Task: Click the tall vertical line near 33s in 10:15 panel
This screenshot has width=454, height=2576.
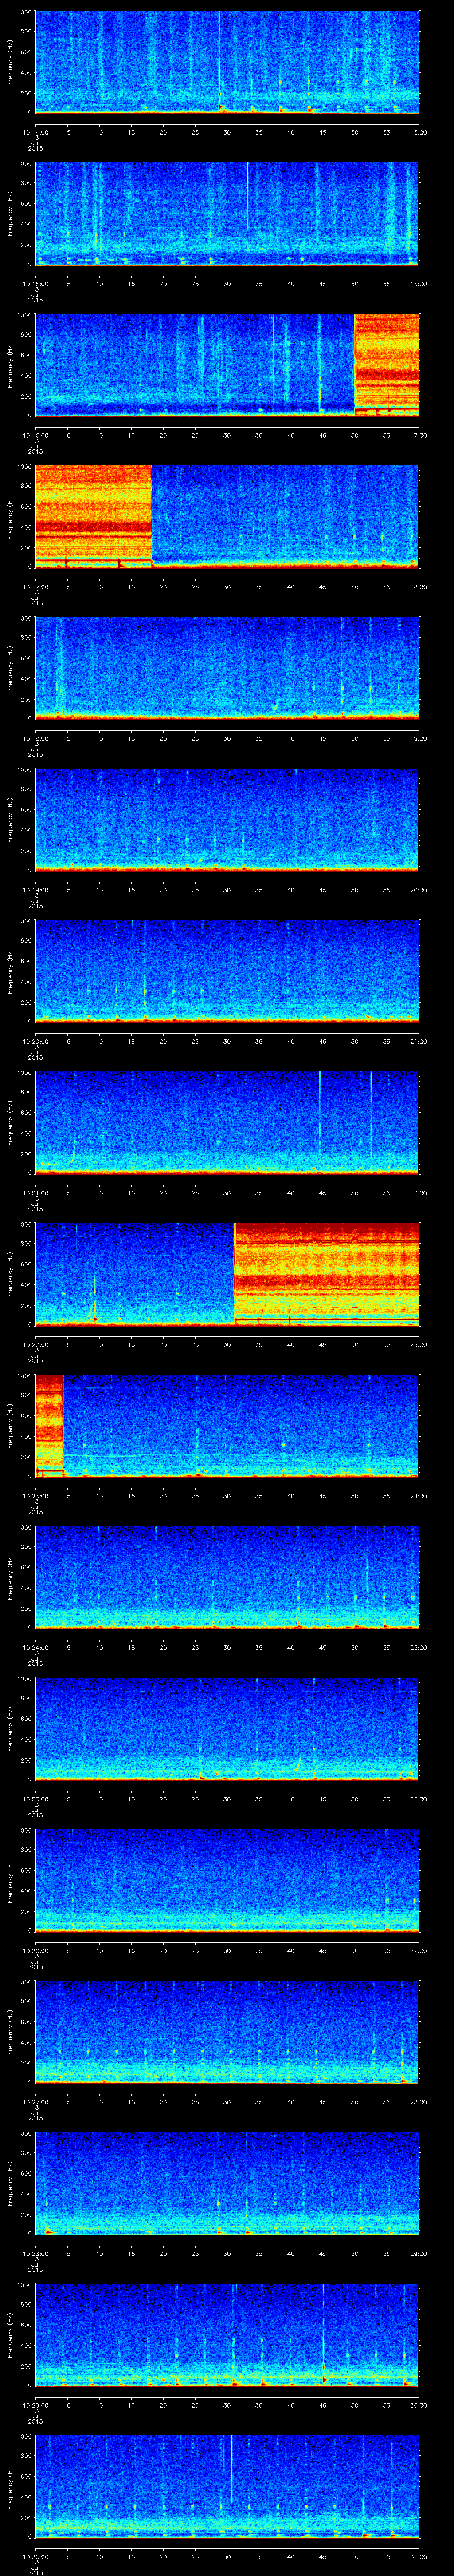Action: 247,190
